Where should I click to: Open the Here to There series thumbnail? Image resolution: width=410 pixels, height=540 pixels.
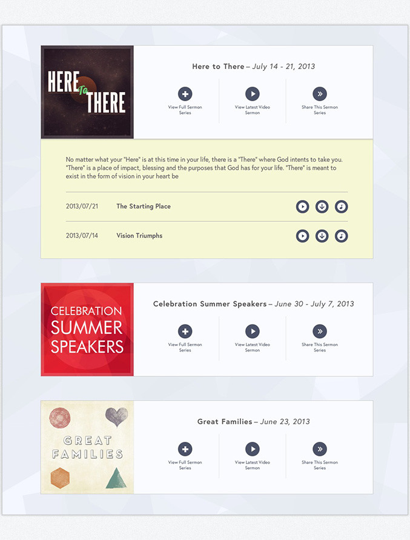pyautogui.click(x=87, y=92)
